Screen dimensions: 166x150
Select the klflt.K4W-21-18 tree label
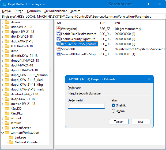(x=21, y=27)
